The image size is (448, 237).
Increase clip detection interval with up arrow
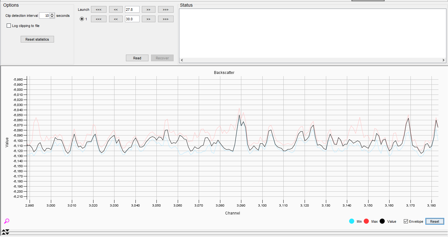click(x=52, y=14)
